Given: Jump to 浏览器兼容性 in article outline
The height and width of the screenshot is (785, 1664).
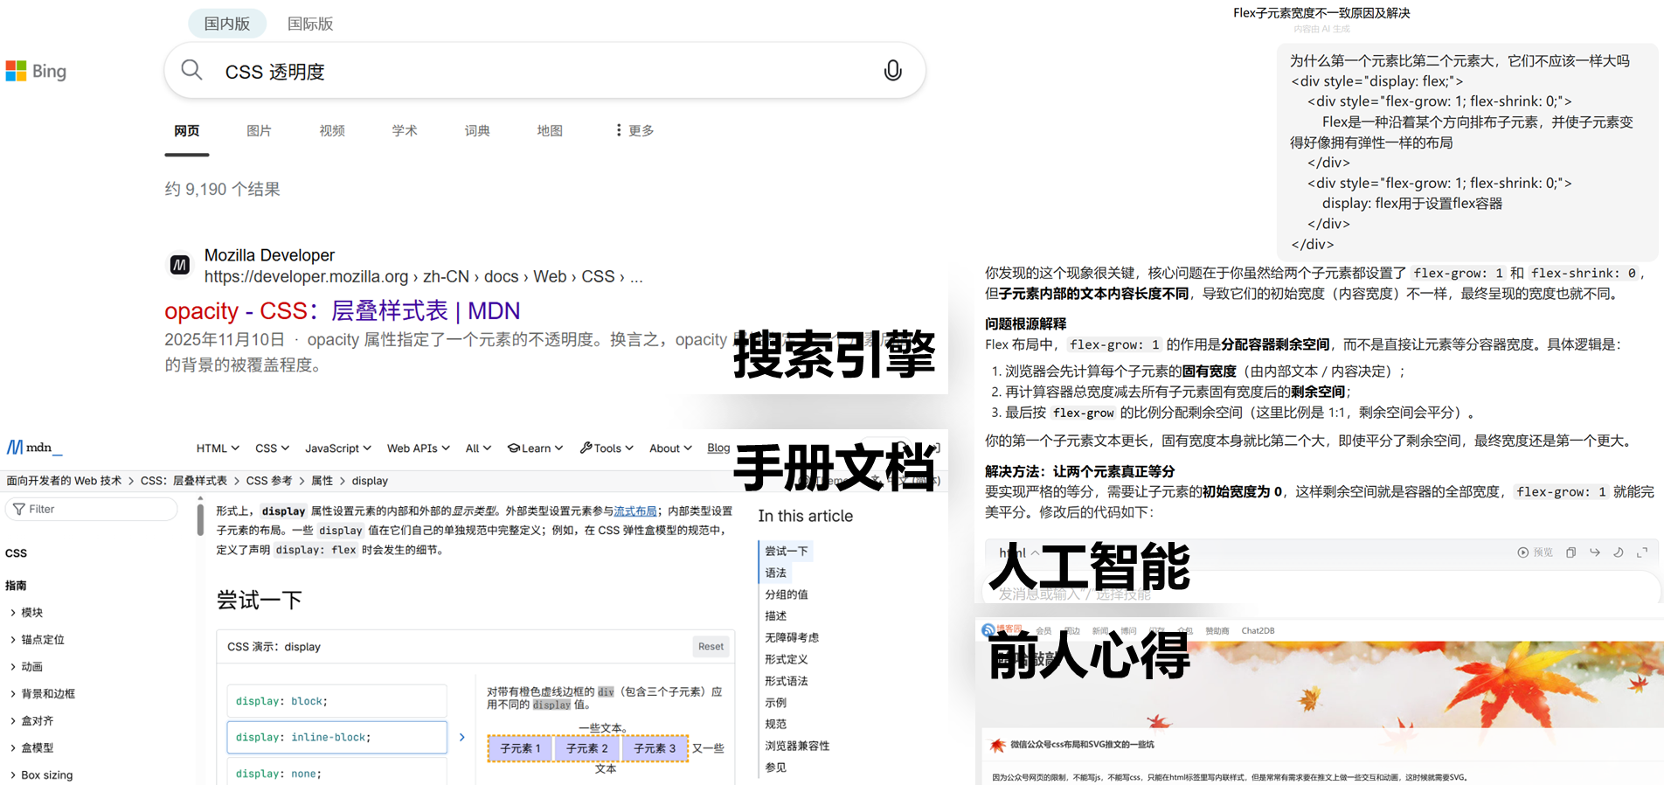Looking at the screenshot, I should pyautogui.click(x=797, y=746).
